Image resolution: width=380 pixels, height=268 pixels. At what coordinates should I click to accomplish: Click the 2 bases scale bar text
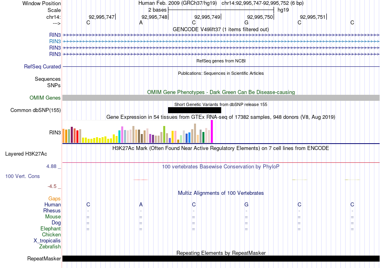[x=157, y=10]
